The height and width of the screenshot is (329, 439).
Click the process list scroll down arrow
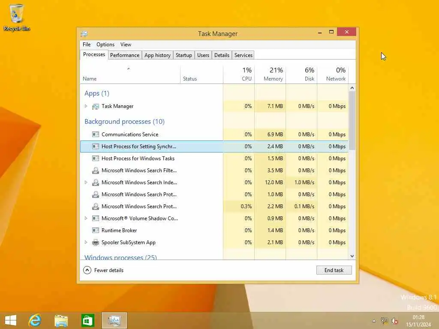(352, 256)
